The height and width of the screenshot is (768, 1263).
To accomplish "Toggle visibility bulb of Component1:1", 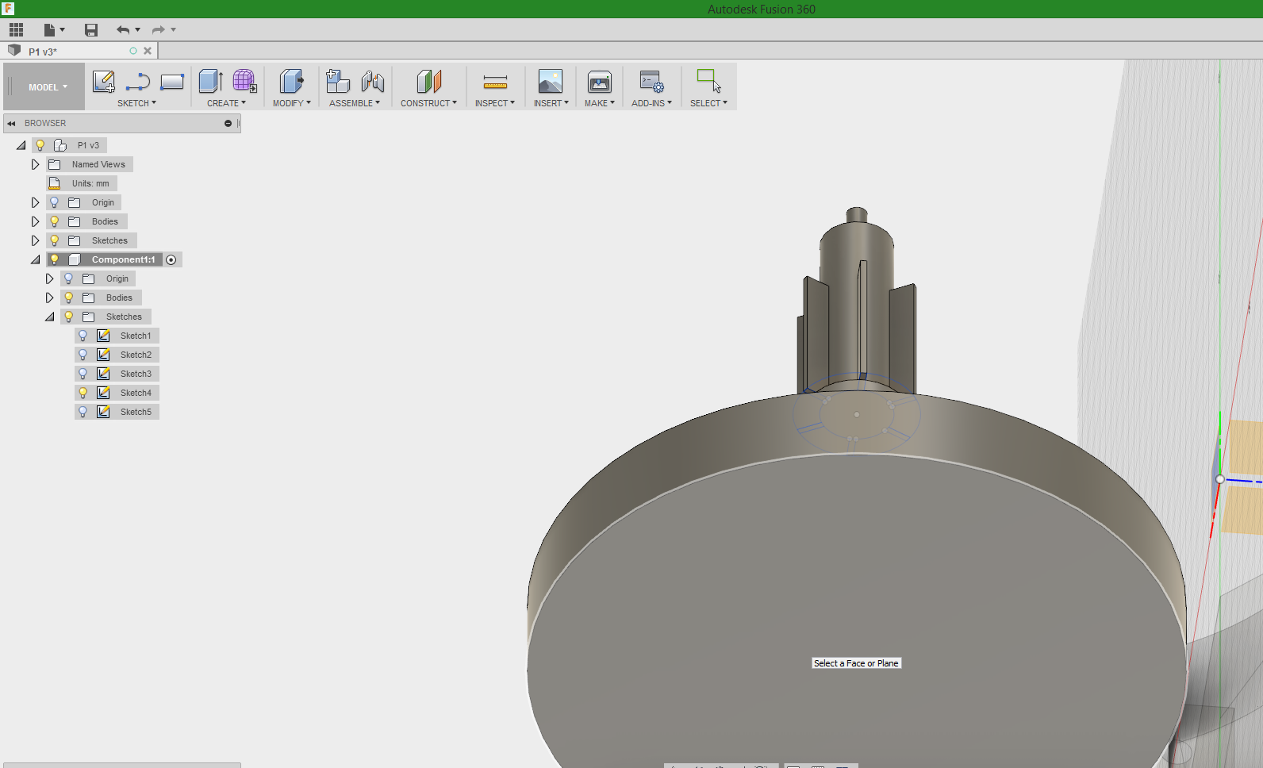I will coord(55,259).
